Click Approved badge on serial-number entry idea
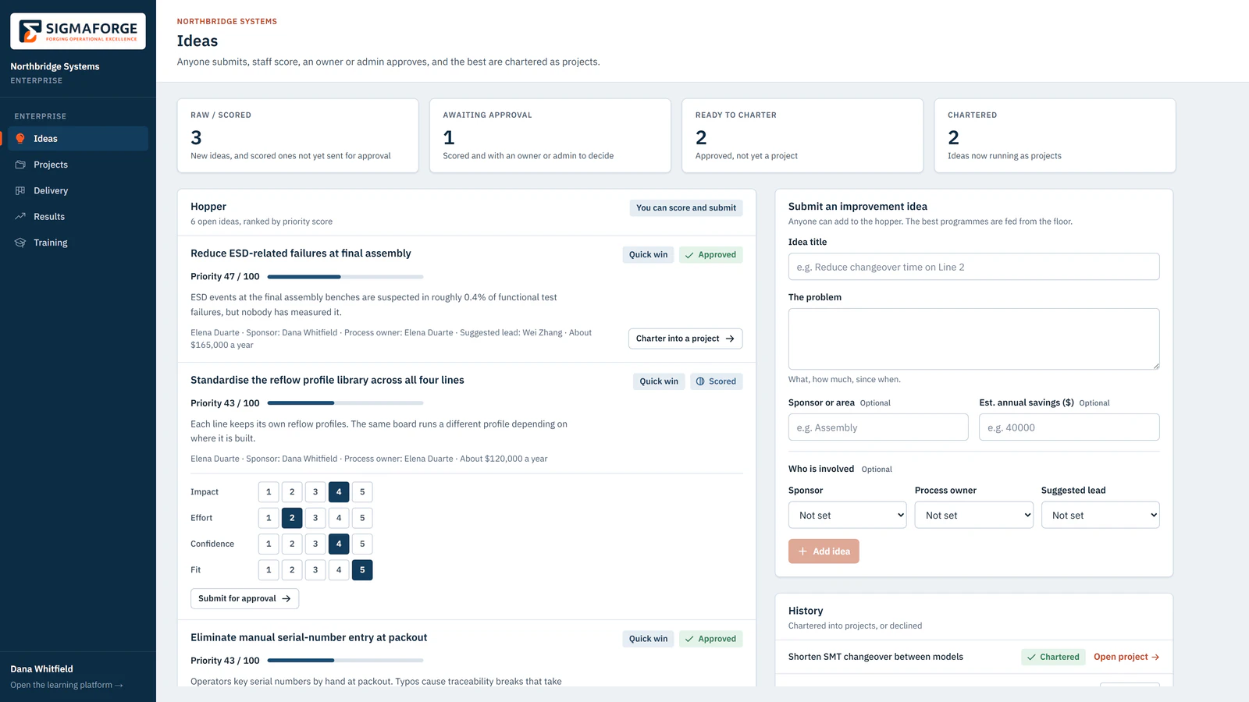 point(710,639)
